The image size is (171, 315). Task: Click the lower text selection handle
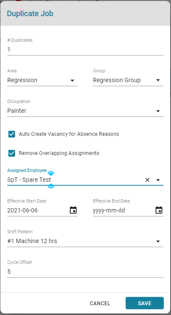click(51, 186)
